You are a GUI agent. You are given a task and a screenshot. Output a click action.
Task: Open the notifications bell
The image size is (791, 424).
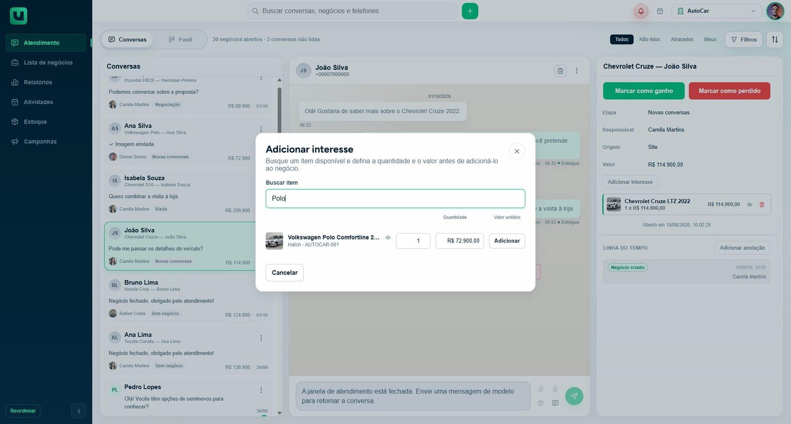click(641, 11)
